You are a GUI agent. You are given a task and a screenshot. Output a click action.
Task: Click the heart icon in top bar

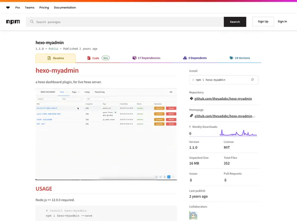click(8, 8)
